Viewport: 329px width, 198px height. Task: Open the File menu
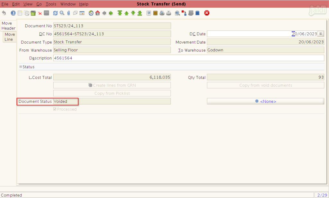[x=5, y=4]
